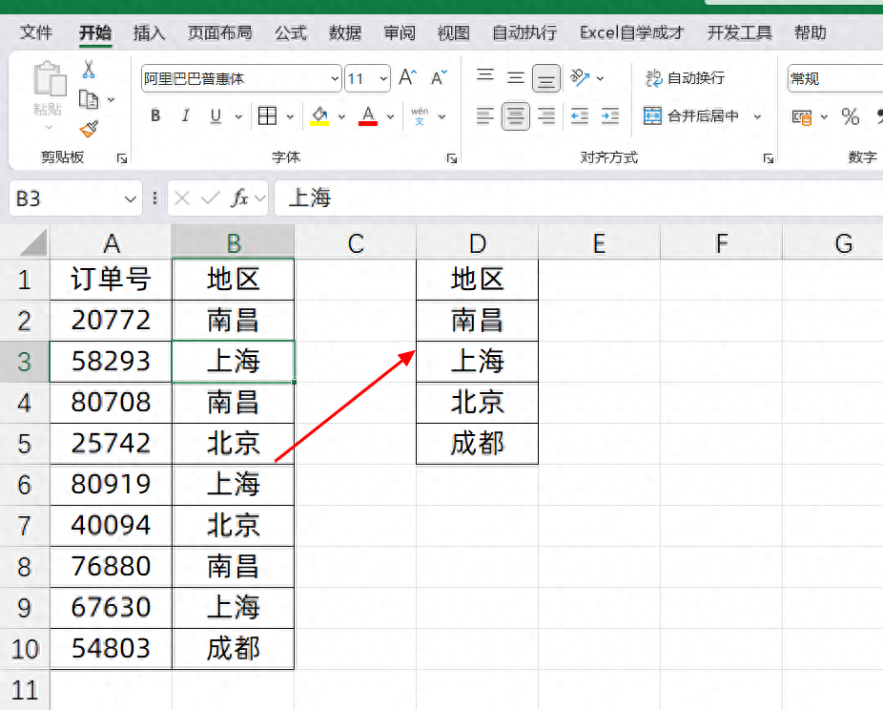
Task: Open the underline style dropdown arrow
Action: 238,116
